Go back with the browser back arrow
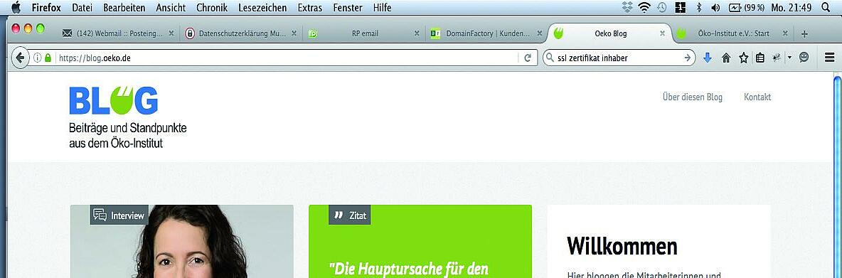Viewport: 842px width, 278px height. tap(20, 58)
